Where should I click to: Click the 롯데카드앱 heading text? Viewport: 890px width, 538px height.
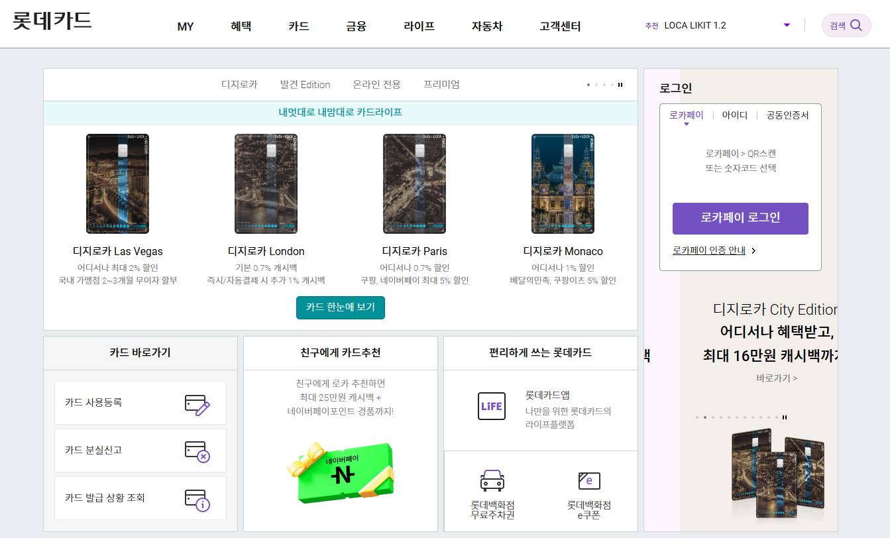click(547, 395)
